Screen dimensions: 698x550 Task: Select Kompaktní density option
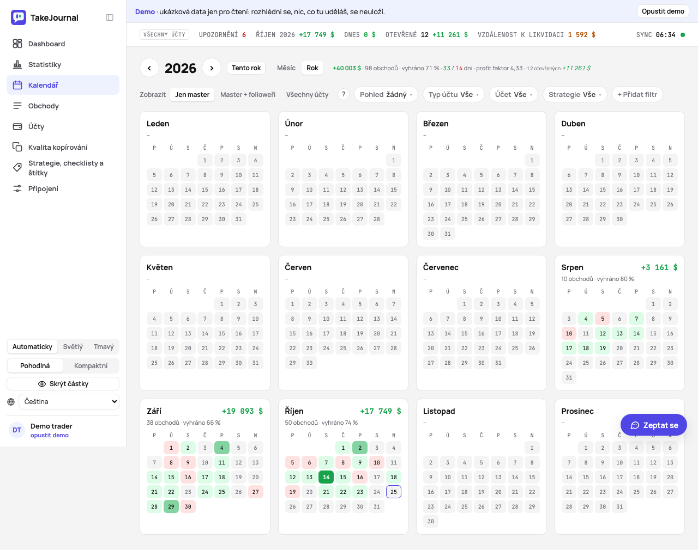tap(91, 366)
